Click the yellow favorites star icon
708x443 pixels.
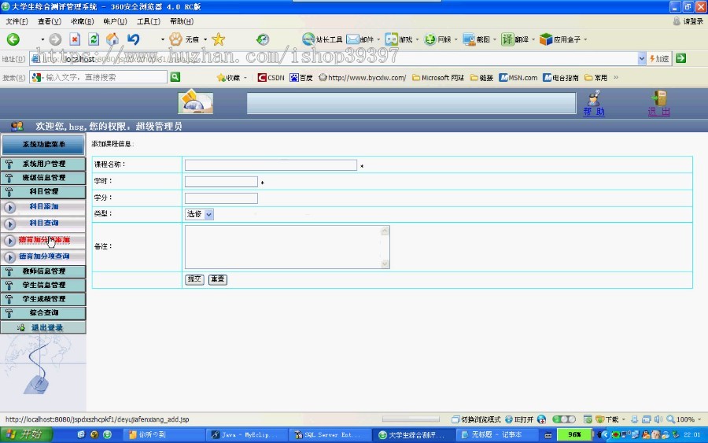point(218,39)
